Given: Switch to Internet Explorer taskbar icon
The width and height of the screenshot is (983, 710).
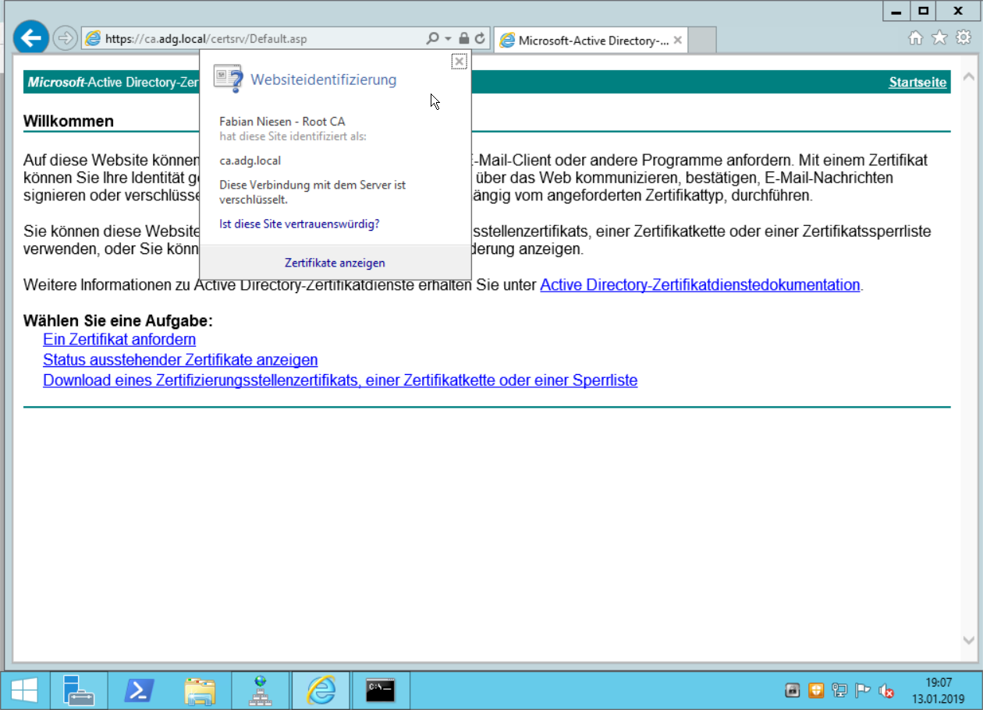Looking at the screenshot, I should tap(321, 690).
